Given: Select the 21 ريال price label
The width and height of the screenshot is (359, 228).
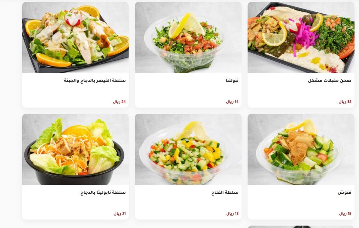Looking at the screenshot, I should (x=120, y=214).
